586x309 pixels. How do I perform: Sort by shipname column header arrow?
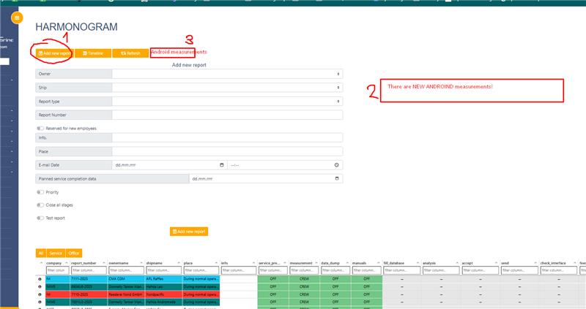(x=179, y=262)
